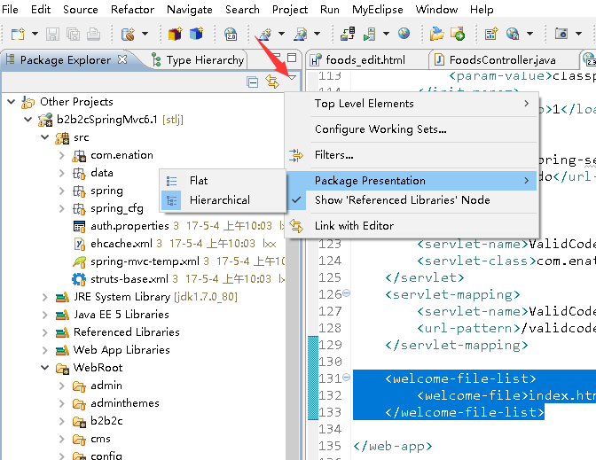Click the Take screenshot camera icon

561,34
